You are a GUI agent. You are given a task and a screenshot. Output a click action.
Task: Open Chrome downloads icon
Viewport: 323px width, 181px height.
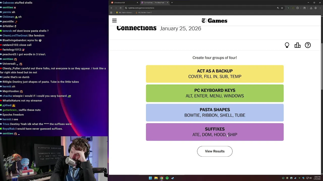[311, 8]
